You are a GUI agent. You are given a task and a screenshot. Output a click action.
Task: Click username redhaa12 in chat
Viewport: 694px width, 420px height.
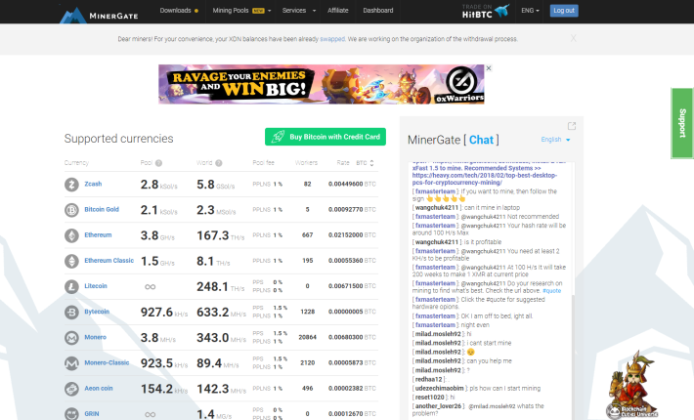428,379
